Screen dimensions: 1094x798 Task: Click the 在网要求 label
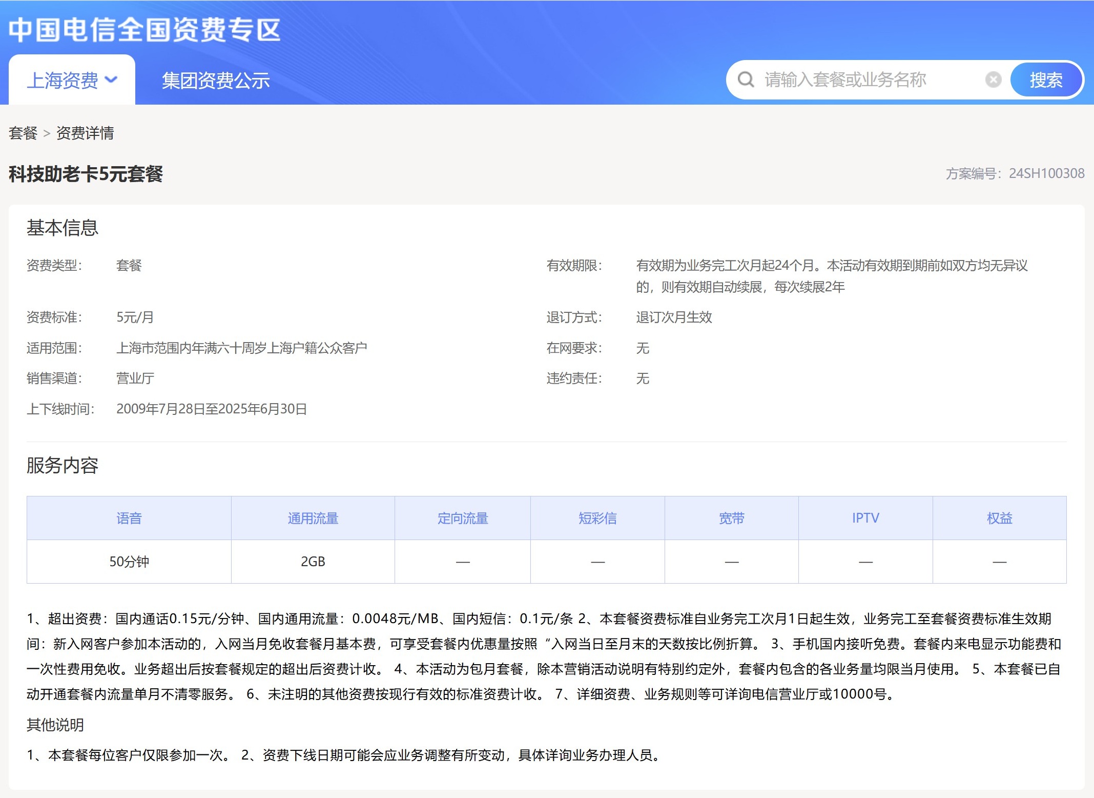[x=574, y=348]
